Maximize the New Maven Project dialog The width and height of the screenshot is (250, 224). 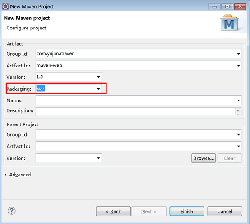[227, 6]
